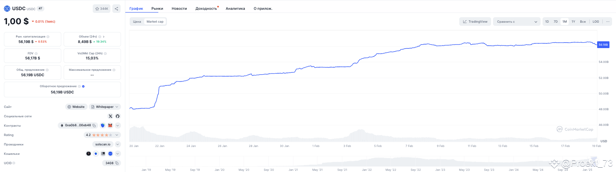This screenshot has width=616, height=172.
Task: Open the Доходность tab
Action: pos(206,8)
